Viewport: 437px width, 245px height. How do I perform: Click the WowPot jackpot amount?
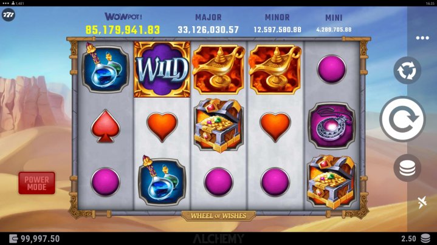[123, 30]
